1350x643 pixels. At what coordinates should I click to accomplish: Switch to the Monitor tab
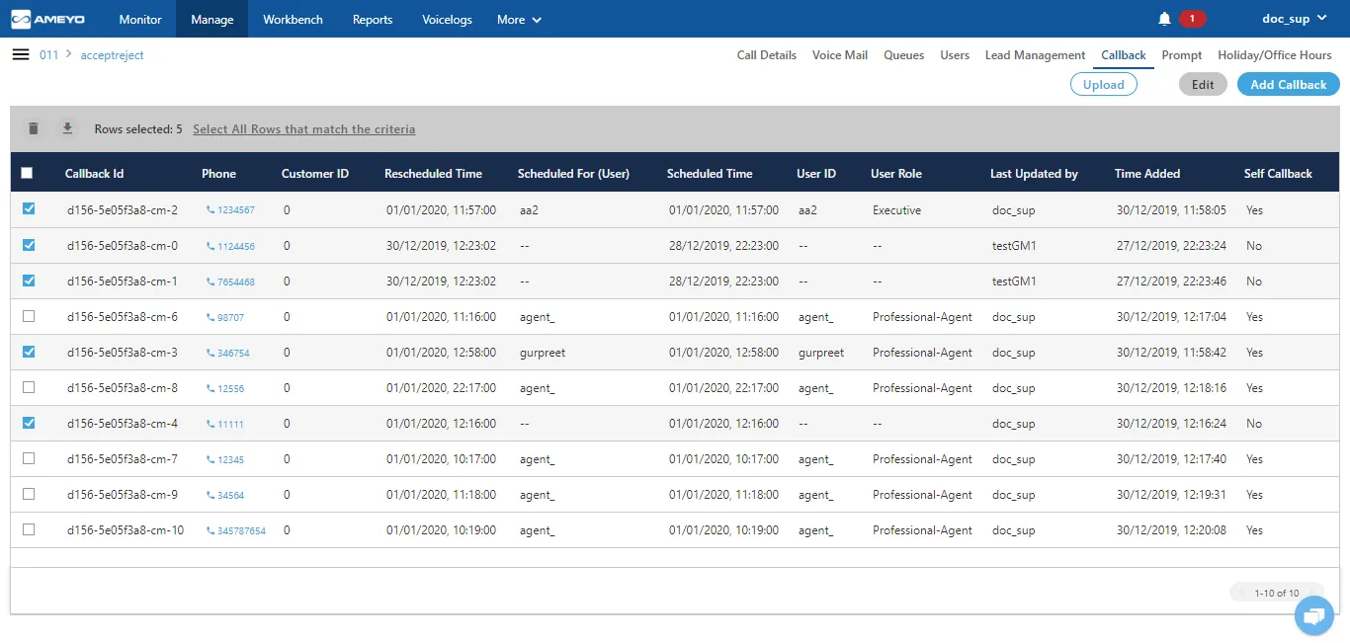pyautogui.click(x=140, y=19)
